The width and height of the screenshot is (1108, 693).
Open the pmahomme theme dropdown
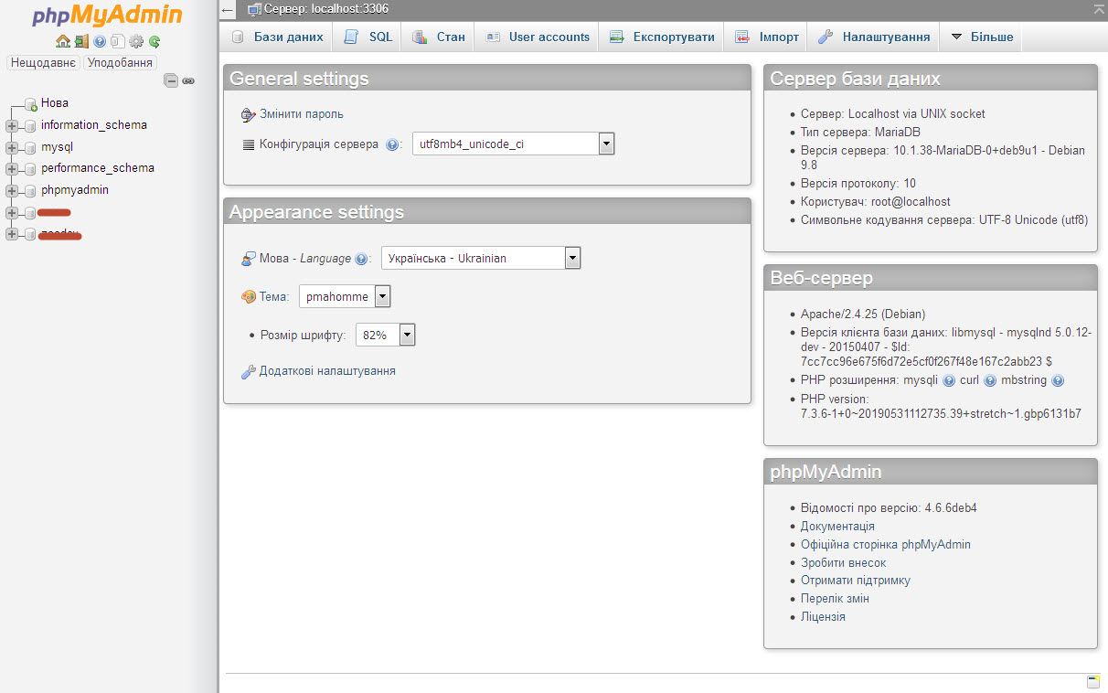(345, 296)
